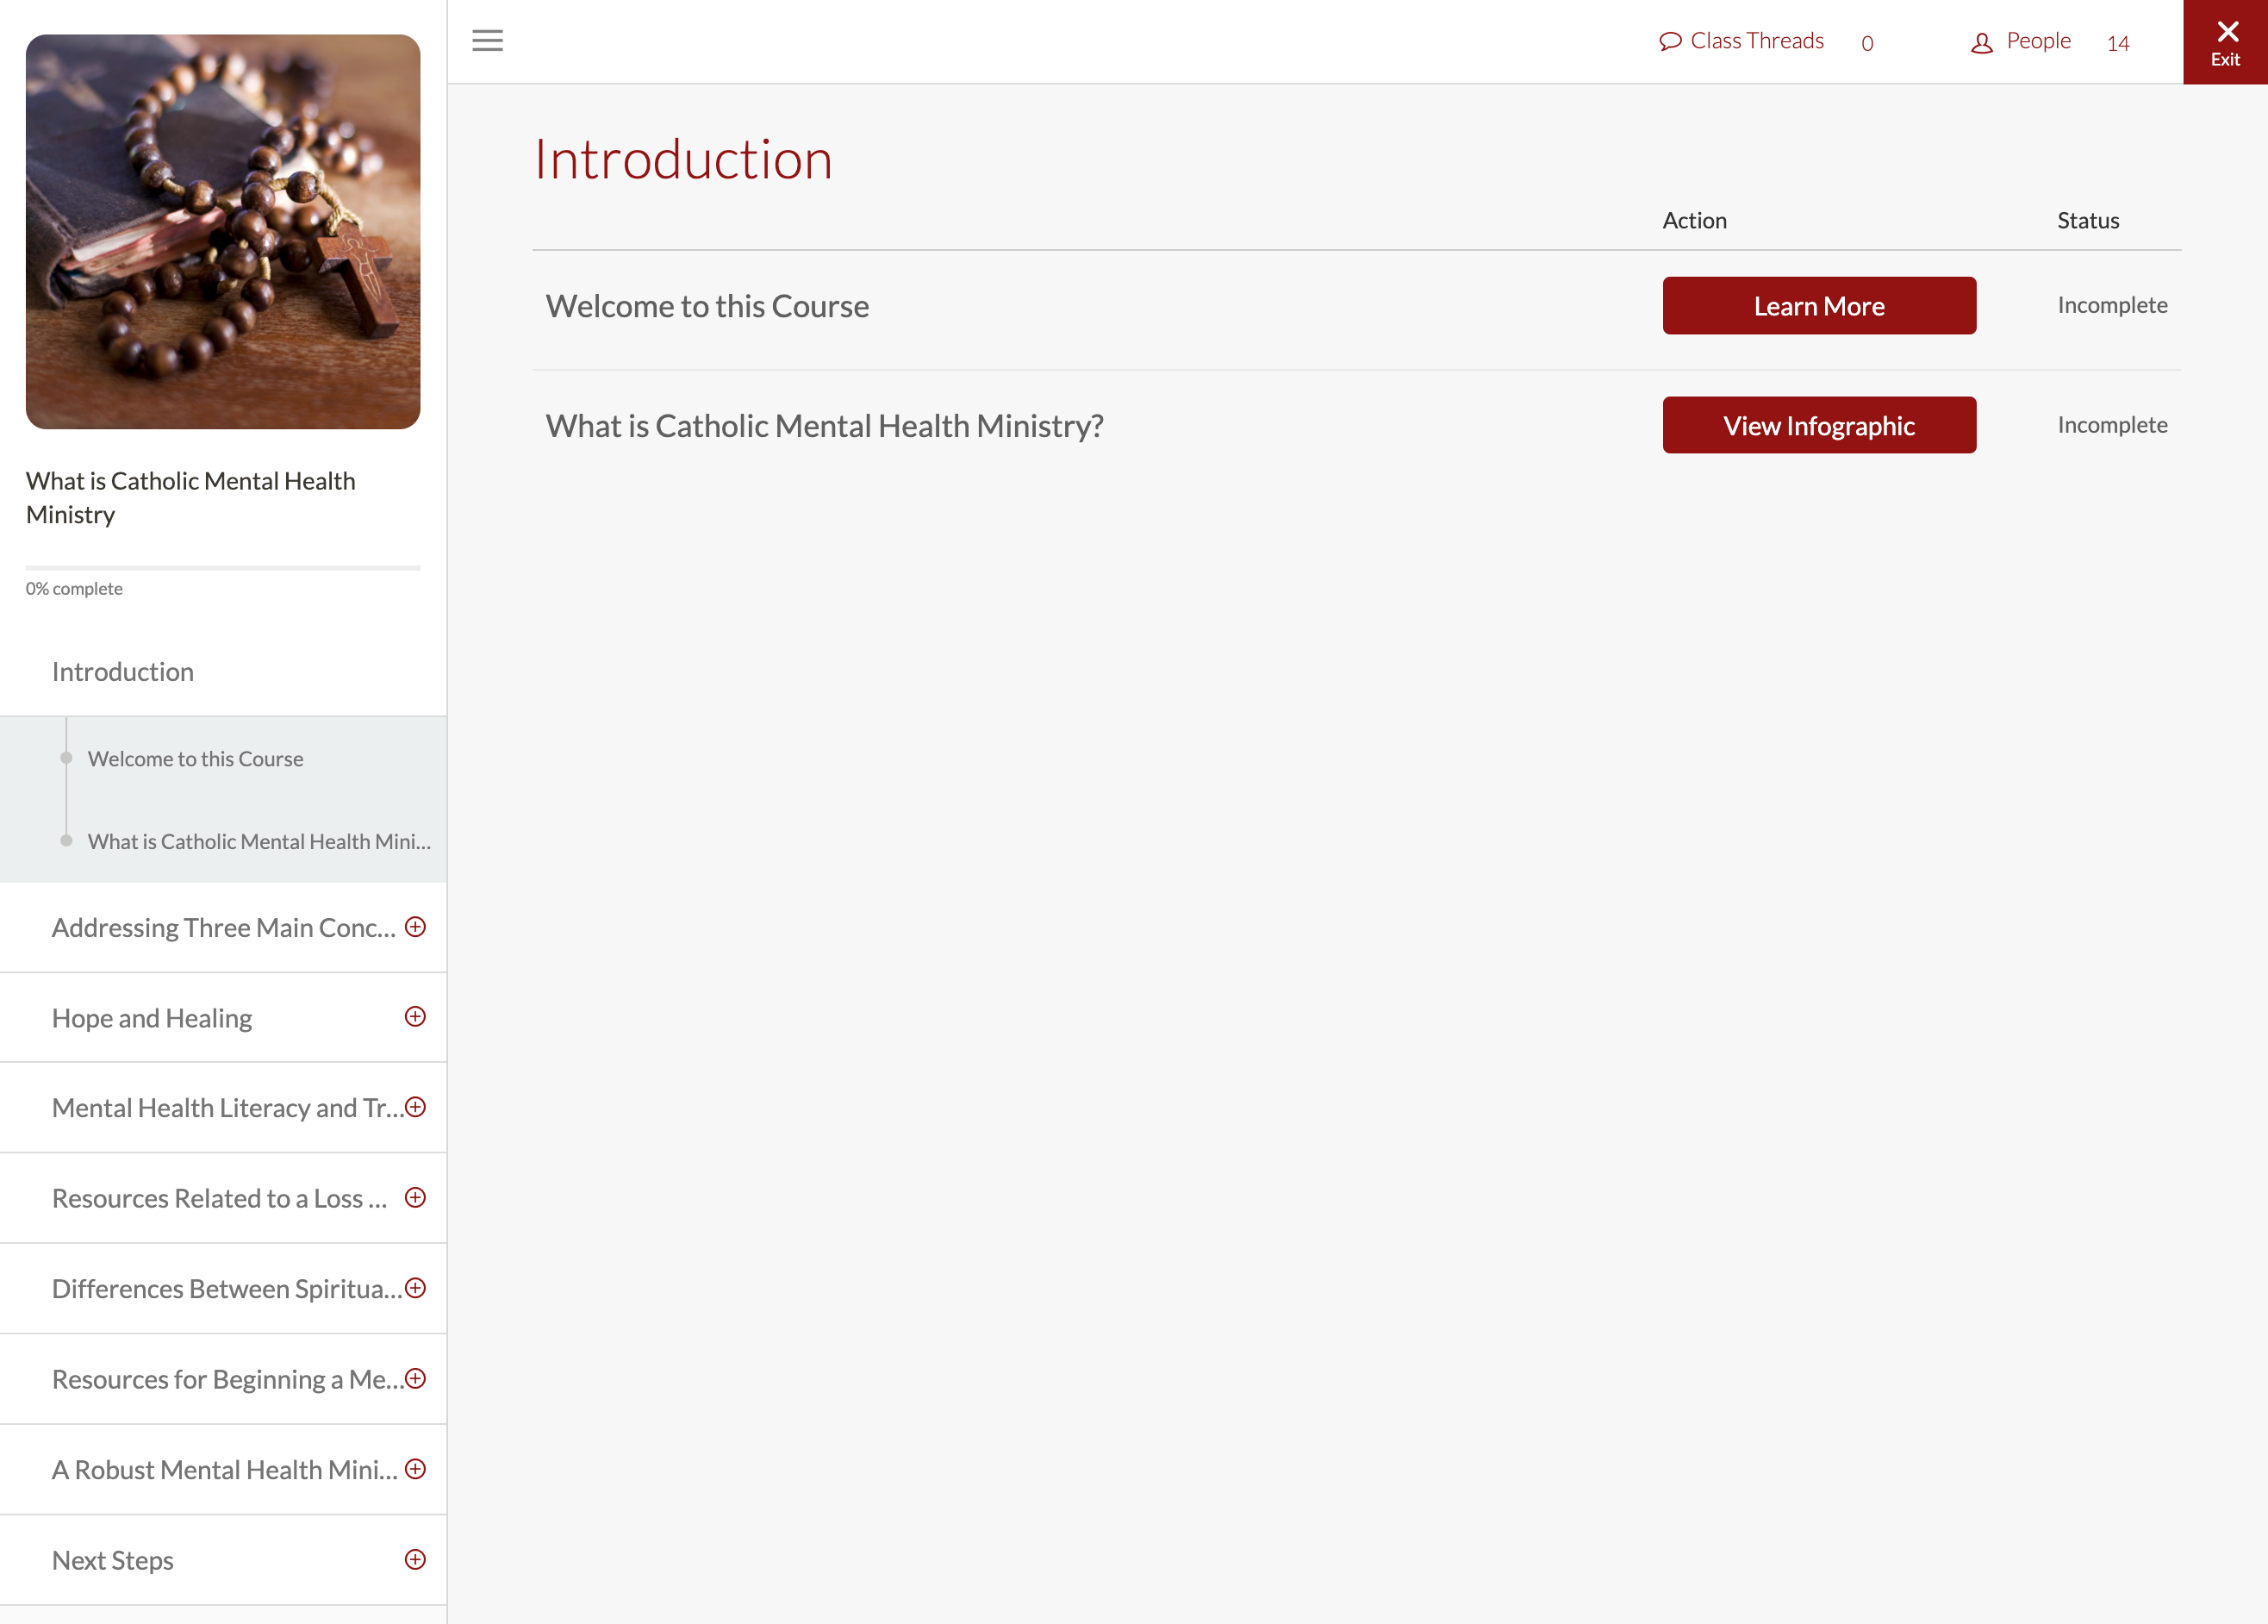The width and height of the screenshot is (2268, 1624).
Task: Expand the Next Steps section
Action: click(x=414, y=1559)
